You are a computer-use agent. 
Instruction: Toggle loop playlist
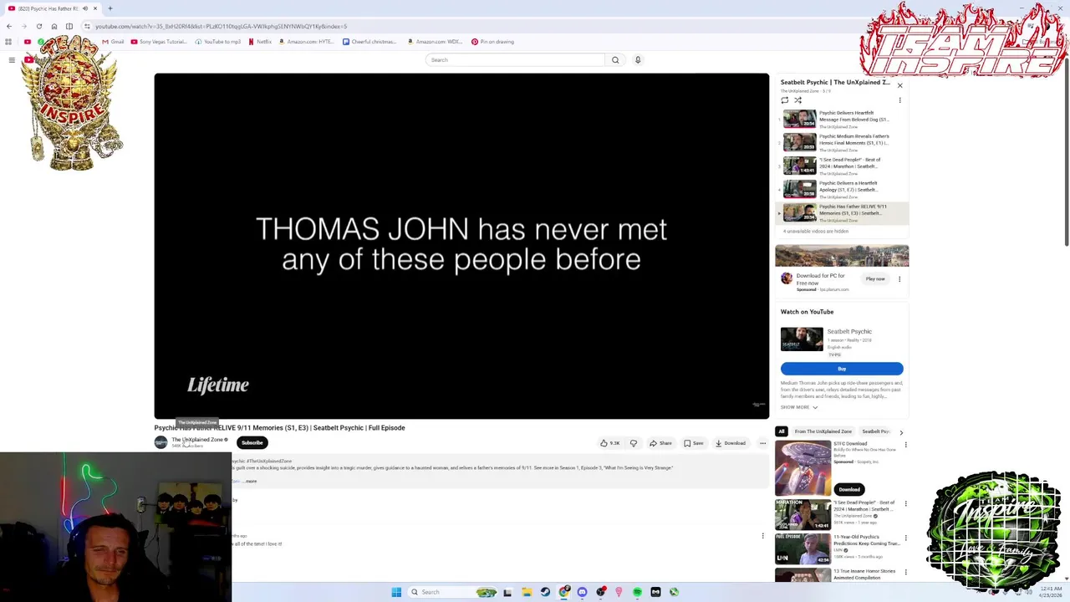click(785, 100)
